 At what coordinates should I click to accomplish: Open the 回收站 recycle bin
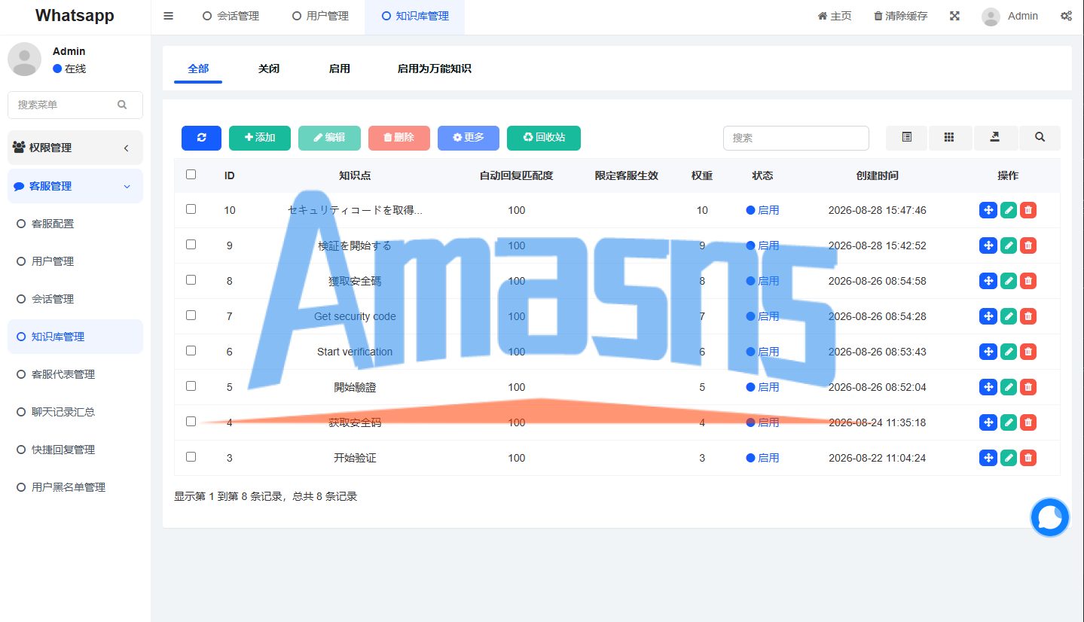click(x=544, y=138)
